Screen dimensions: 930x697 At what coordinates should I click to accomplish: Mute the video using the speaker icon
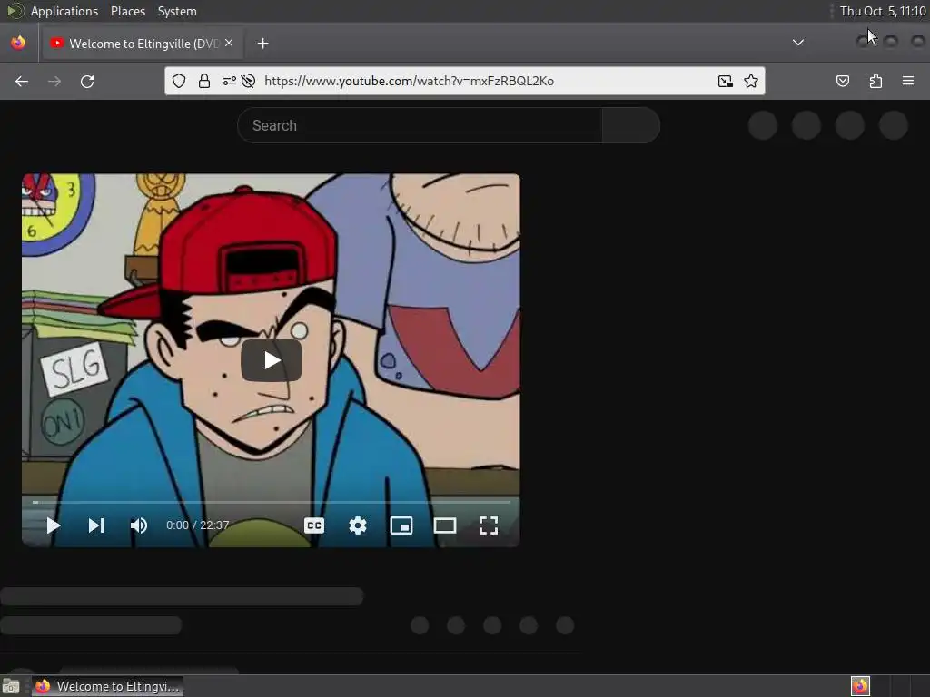pos(139,525)
